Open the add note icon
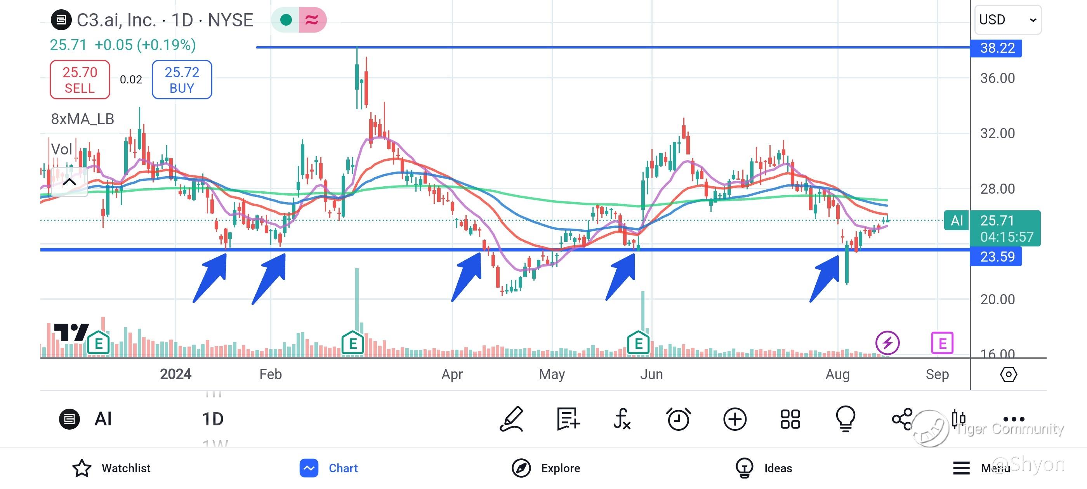Image resolution: width=1087 pixels, height=489 pixels. (568, 419)
